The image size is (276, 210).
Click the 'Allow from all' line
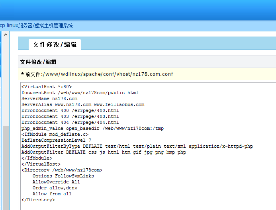tap(52, 194)
